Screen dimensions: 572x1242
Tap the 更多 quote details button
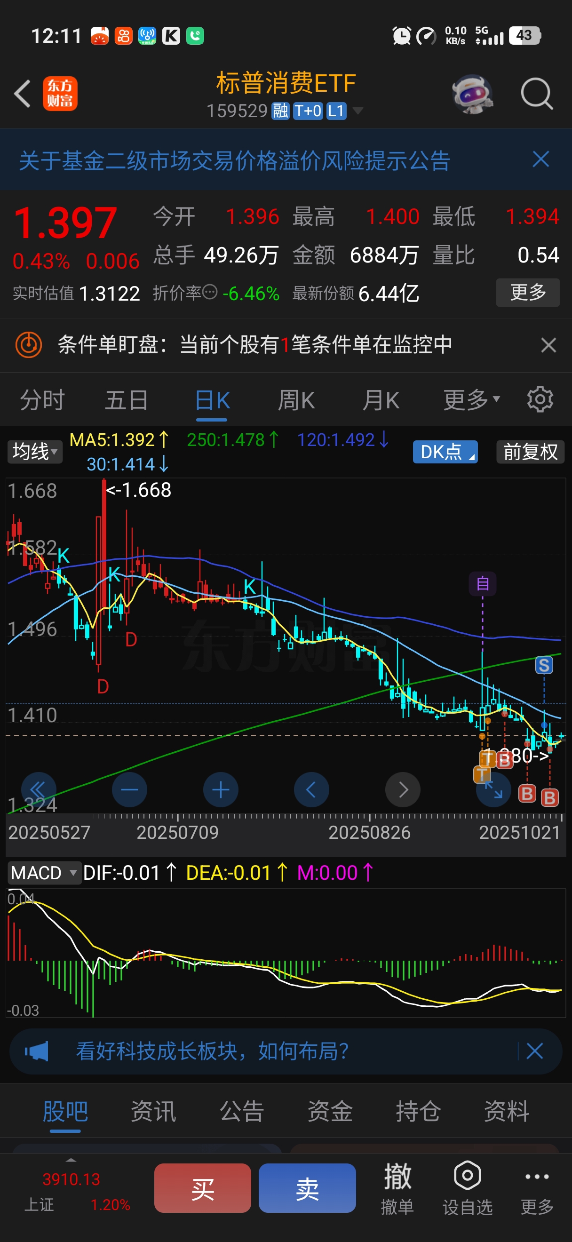[528, 292]
